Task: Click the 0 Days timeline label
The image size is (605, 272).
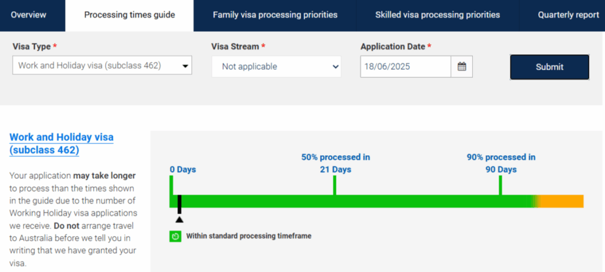Action: (x=183, y=169)
